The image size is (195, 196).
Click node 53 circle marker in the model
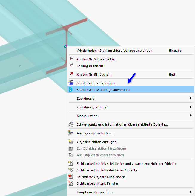pyautogui.click(x=65, y=47)
